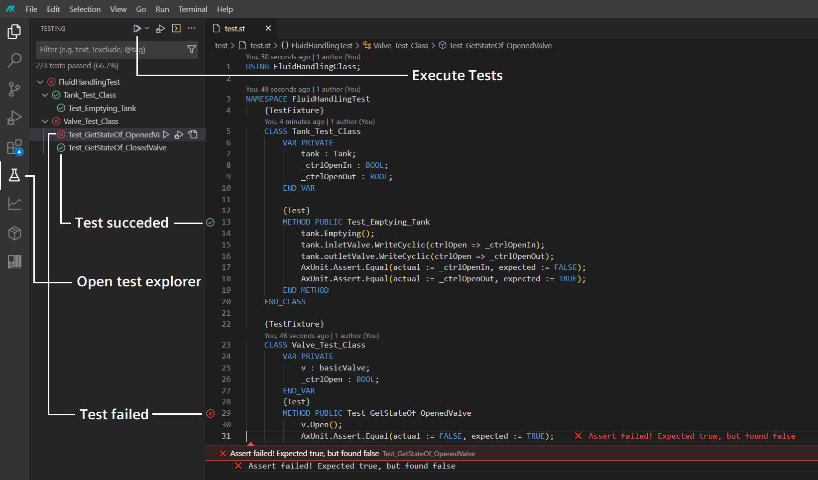
Task: Click the failed test gutter icon on line 29
Action: (211, 413)
